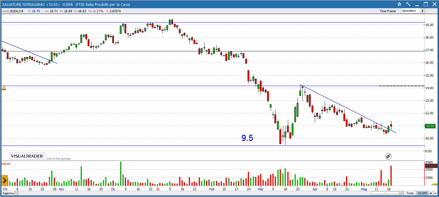Click the 9.5 support annotation text
Image resolution: width=439 pixels, height=197 pixels.
click(x=247, y=138)
